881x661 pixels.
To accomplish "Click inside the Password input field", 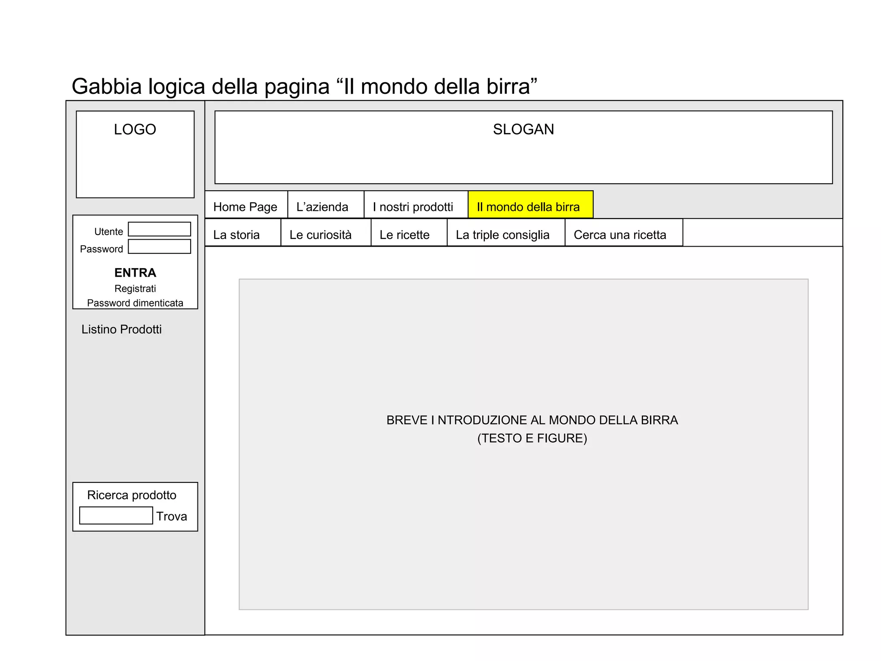I will (x=159, y=247).
